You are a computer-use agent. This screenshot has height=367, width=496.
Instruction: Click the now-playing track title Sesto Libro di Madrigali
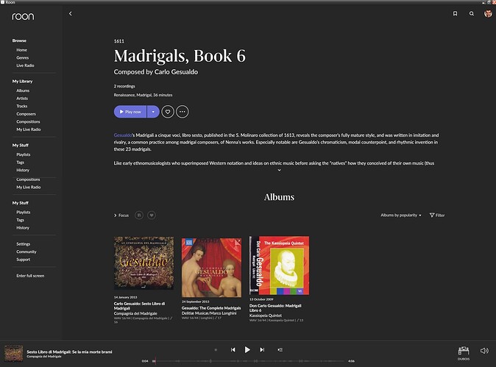pyautogui.click(x=70, y=352)
